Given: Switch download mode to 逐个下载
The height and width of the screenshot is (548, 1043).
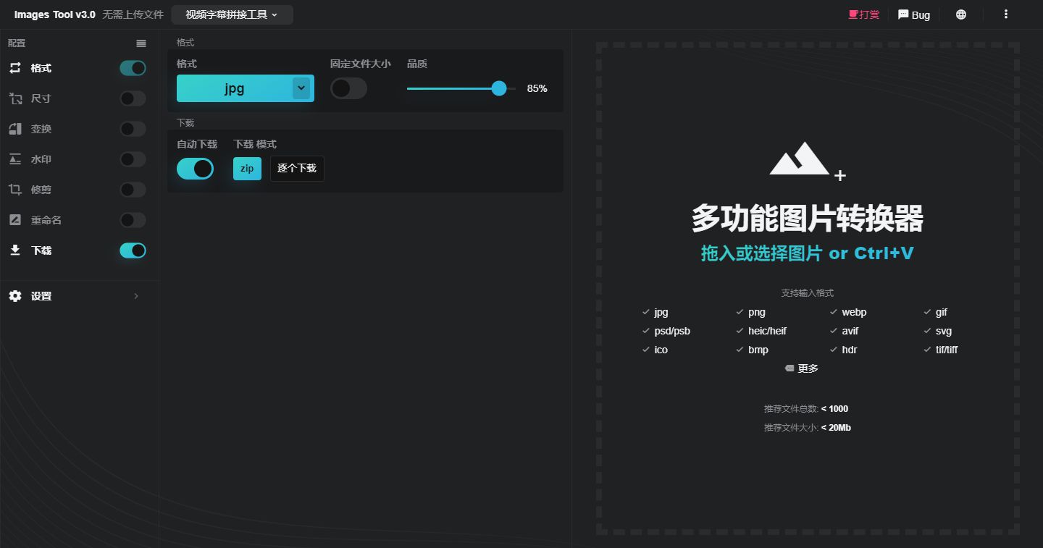Looking at the screenshot, I should point(296,168).
